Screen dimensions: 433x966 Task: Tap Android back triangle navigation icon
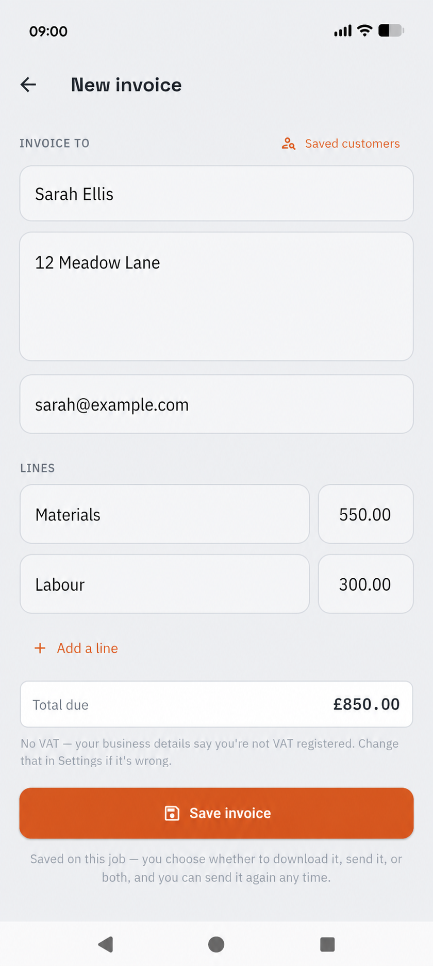click(106, 944)
